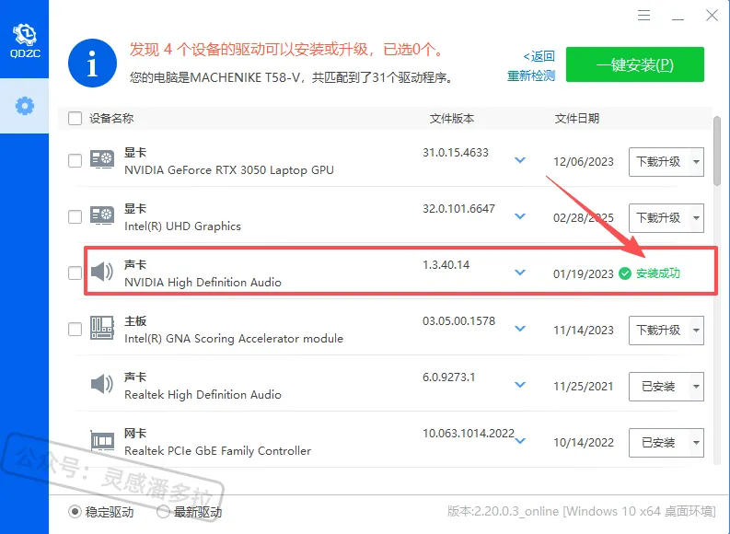This screenshot has width=730, height=534.
Task: Click date 01/19/2023 in NVIDIA Audio row
Action: [x=584, y=274]
